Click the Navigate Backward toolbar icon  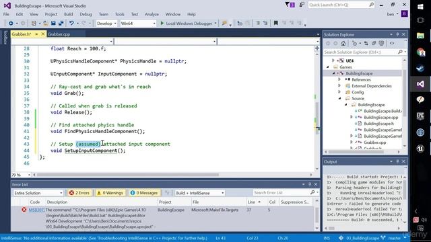click(11, 24)
